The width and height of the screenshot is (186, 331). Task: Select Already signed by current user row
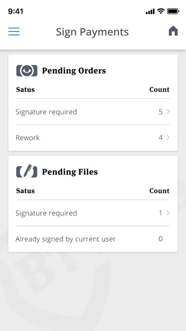tap(93, 239)
